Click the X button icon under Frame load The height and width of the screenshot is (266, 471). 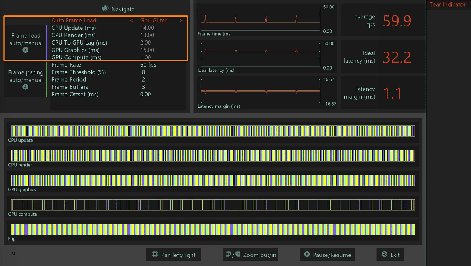[x=25, y=50]
